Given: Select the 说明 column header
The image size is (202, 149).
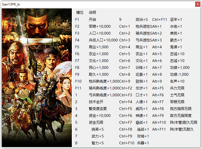Looking at the screenshot, I should pyautogui.click(x=92, y=12).
